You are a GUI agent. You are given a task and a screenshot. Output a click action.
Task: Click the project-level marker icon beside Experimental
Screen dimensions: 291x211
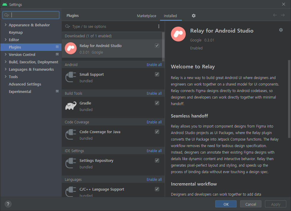57,91
